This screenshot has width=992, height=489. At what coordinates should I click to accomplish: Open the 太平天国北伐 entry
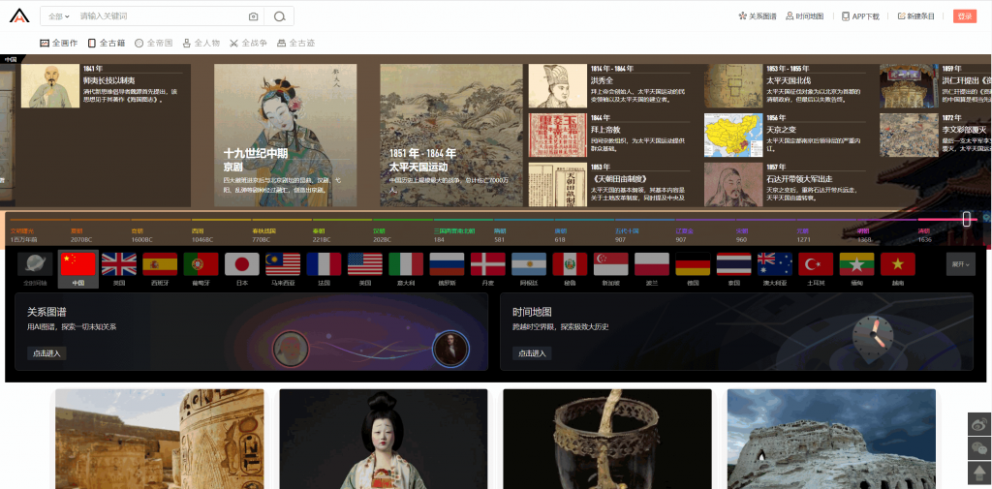[785, 86]
